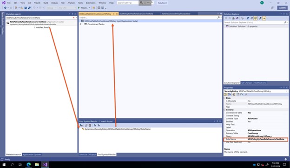This screenshot has height=168, width=290.
Task: Select the dynamics://SecurityPolicy result row
Action: (118, 129)
